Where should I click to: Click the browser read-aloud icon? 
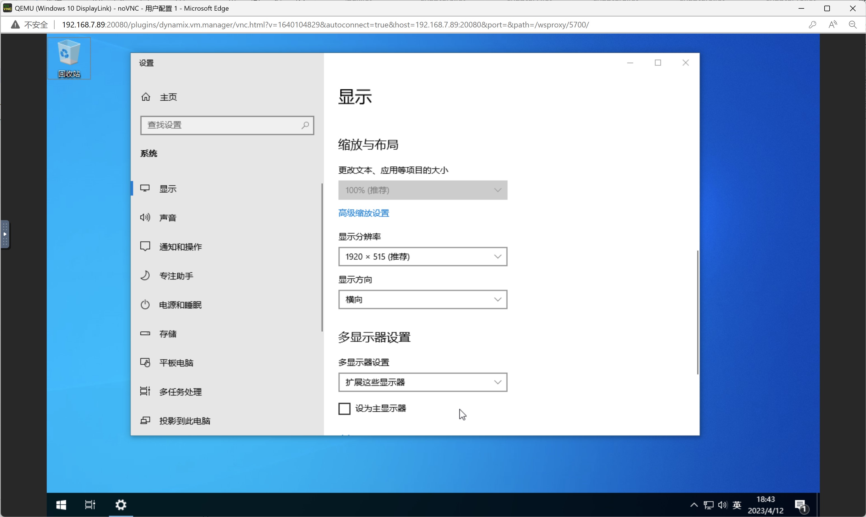[x=833, y=25]
